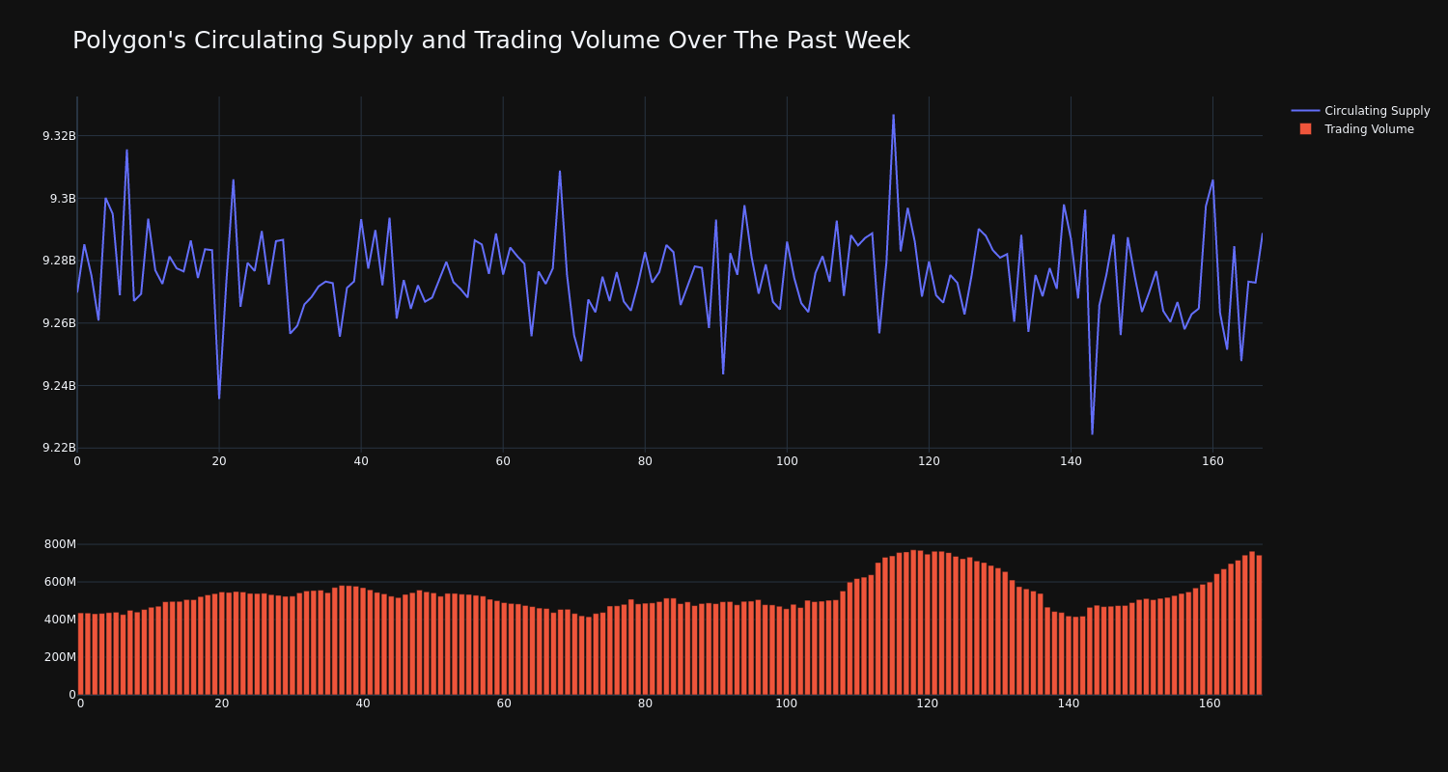Click the 20 tick on supply chart x-axis
Screen dimensions: 1448x772
[x=219, y=461]
